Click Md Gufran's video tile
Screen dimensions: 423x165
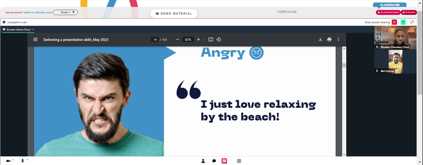click(396, 62)
